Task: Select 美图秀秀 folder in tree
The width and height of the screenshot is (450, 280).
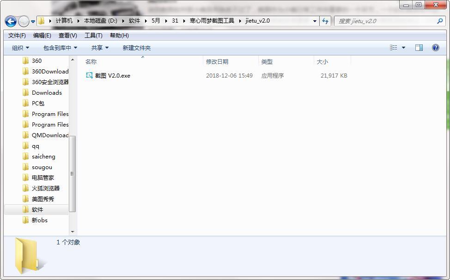Action: [x=43, y=199]
